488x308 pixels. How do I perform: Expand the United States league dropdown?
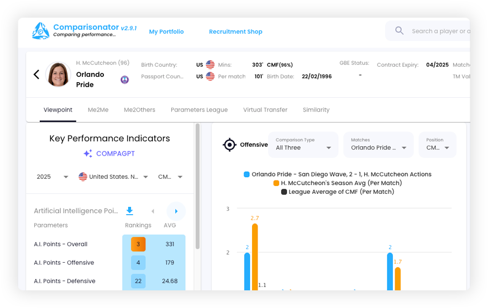[x=113, y=177]
